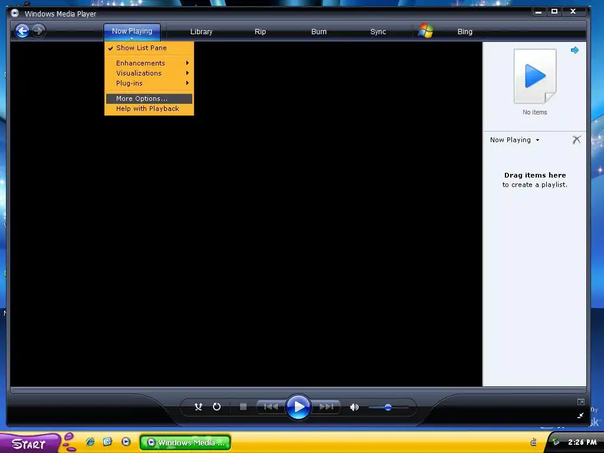Screen dimensions: 604x453
Task: Click Windows Media taskbar button
Action: tap(185, 442)
